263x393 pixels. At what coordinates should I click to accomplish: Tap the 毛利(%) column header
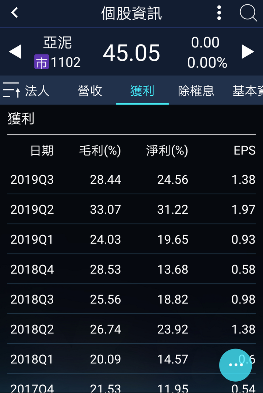[x=100, y=150]
